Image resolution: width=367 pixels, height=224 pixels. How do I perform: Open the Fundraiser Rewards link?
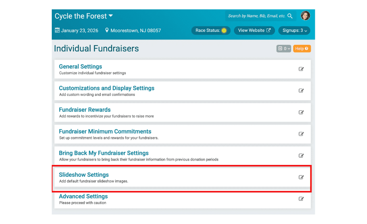(84, 110)
